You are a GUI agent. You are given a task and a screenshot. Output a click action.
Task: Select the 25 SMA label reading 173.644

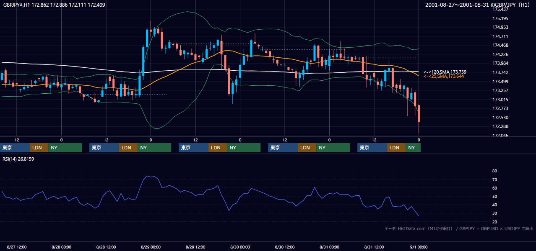coord(444,76)
